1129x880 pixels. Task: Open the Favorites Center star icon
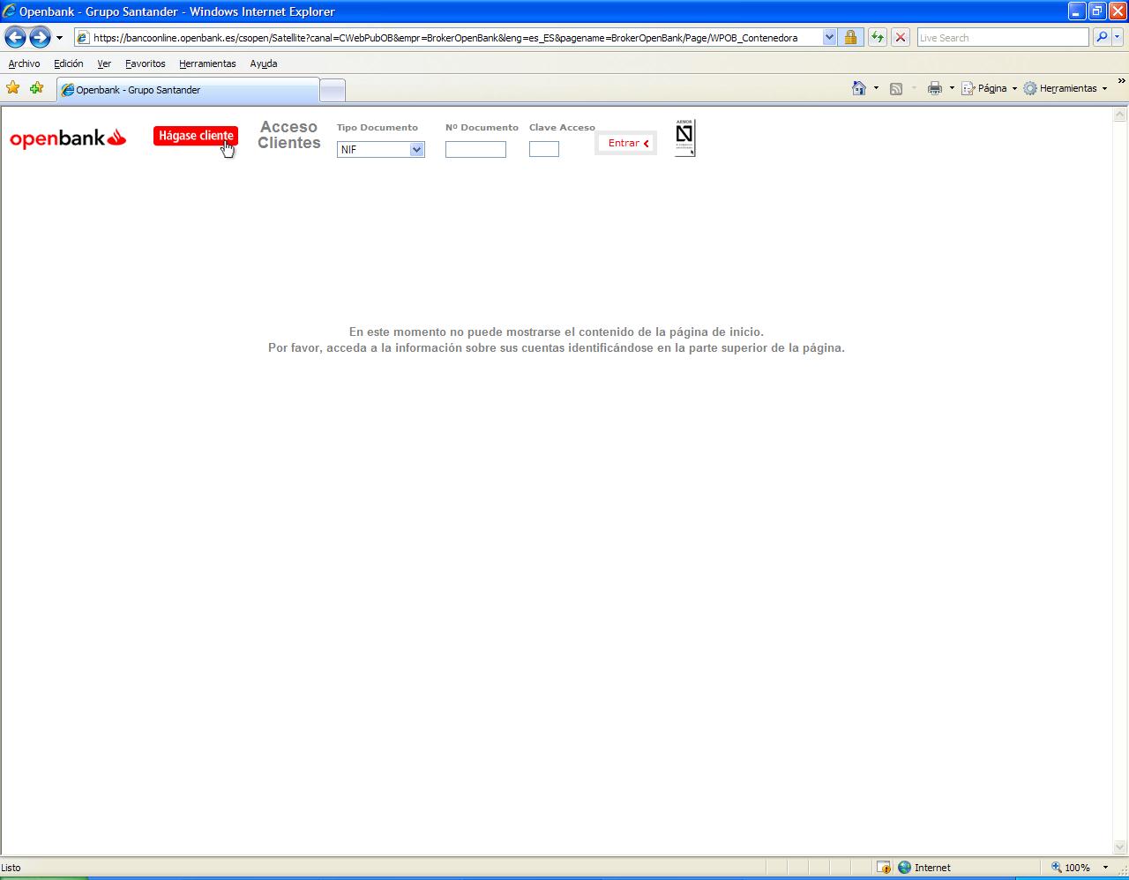(x=12, y=88)
